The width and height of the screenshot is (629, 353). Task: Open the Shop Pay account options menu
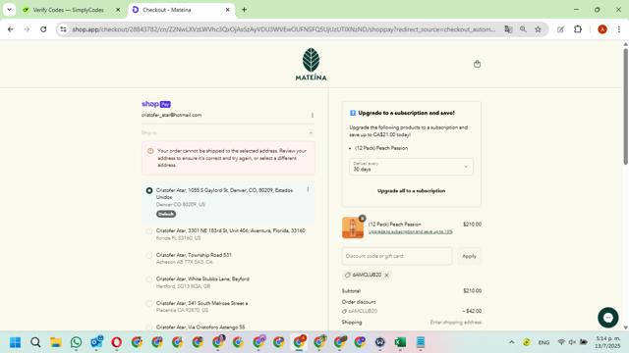313,116
